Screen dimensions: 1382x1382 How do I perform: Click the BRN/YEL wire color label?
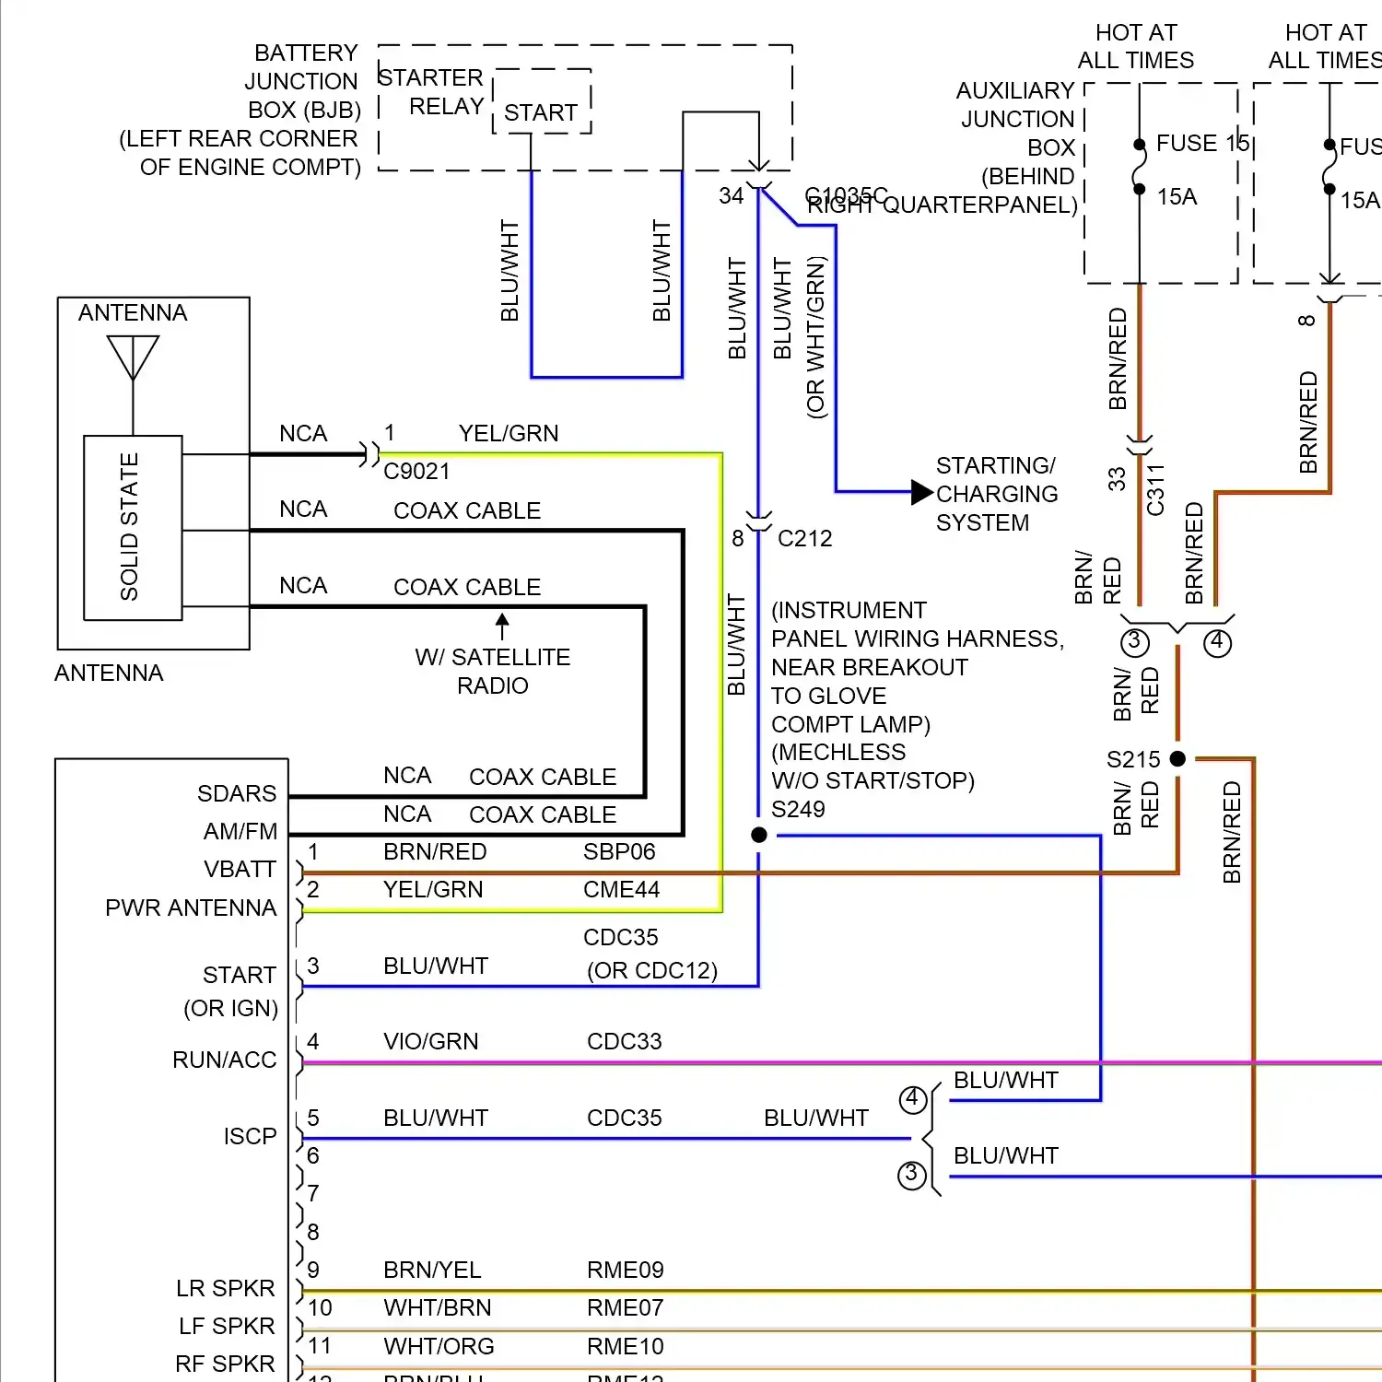tap(432, 1270)
